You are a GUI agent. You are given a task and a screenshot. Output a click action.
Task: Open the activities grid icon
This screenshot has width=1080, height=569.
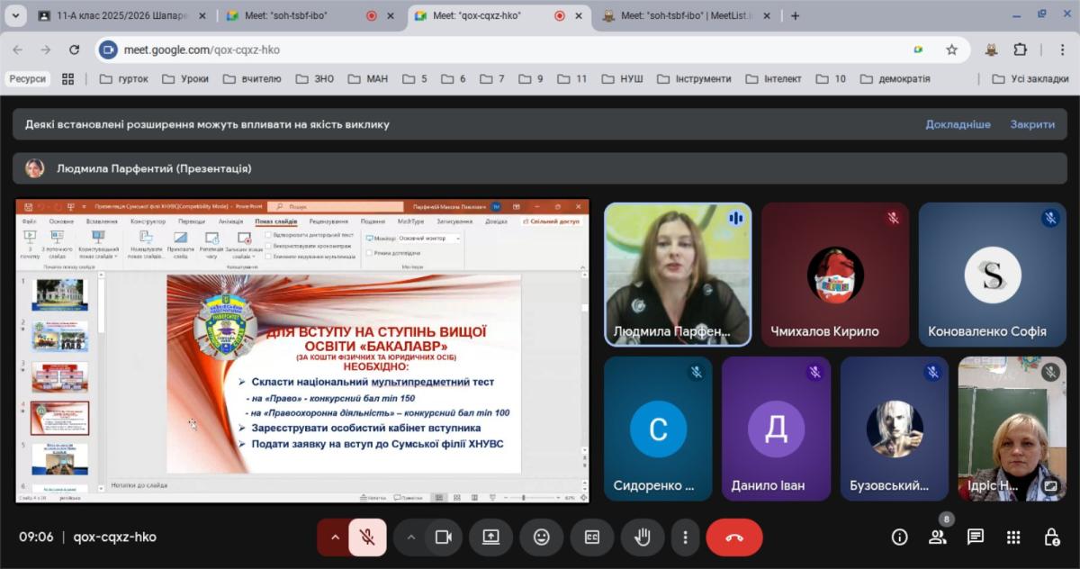pos(1013,537)
